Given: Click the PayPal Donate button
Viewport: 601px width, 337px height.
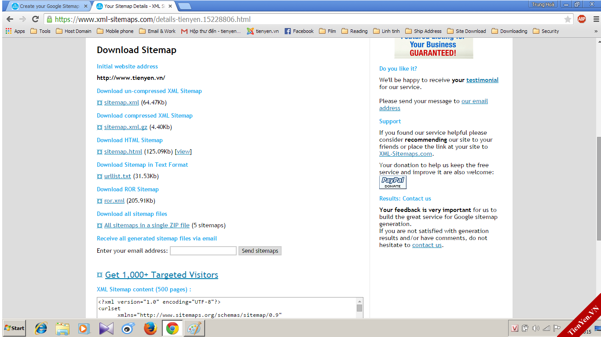Looking at the screenshot, I should pos(393,183).
